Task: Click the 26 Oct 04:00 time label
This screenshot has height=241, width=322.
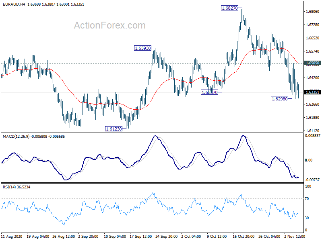Action: (269, 237)
